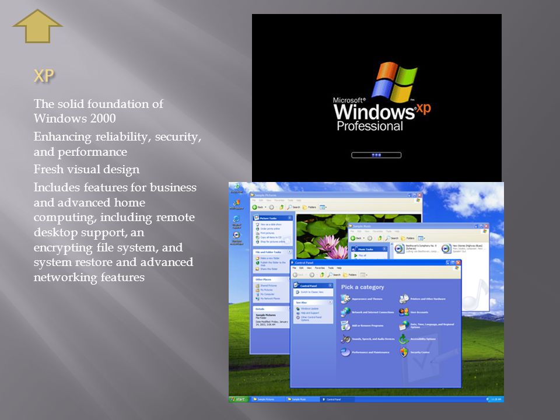Open Tools menu in Control Panel window
The width and height of the screenshot is (560, 420).
(331, 268)
